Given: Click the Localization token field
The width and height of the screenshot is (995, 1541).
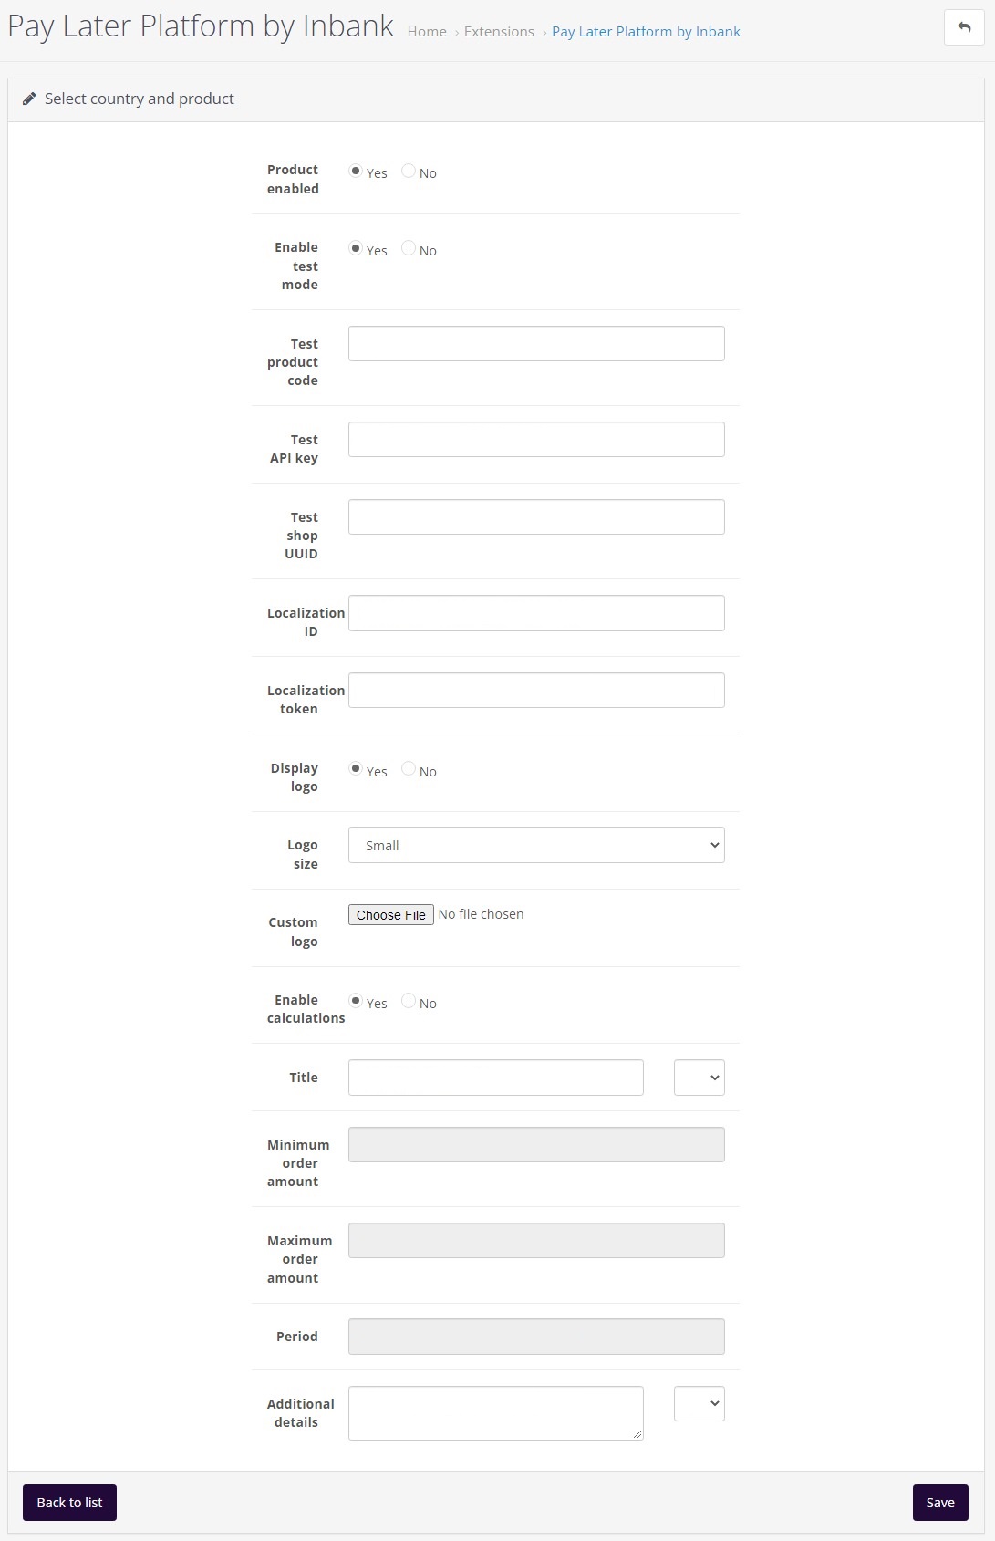Looking at the screenshot, I should 536,691.
